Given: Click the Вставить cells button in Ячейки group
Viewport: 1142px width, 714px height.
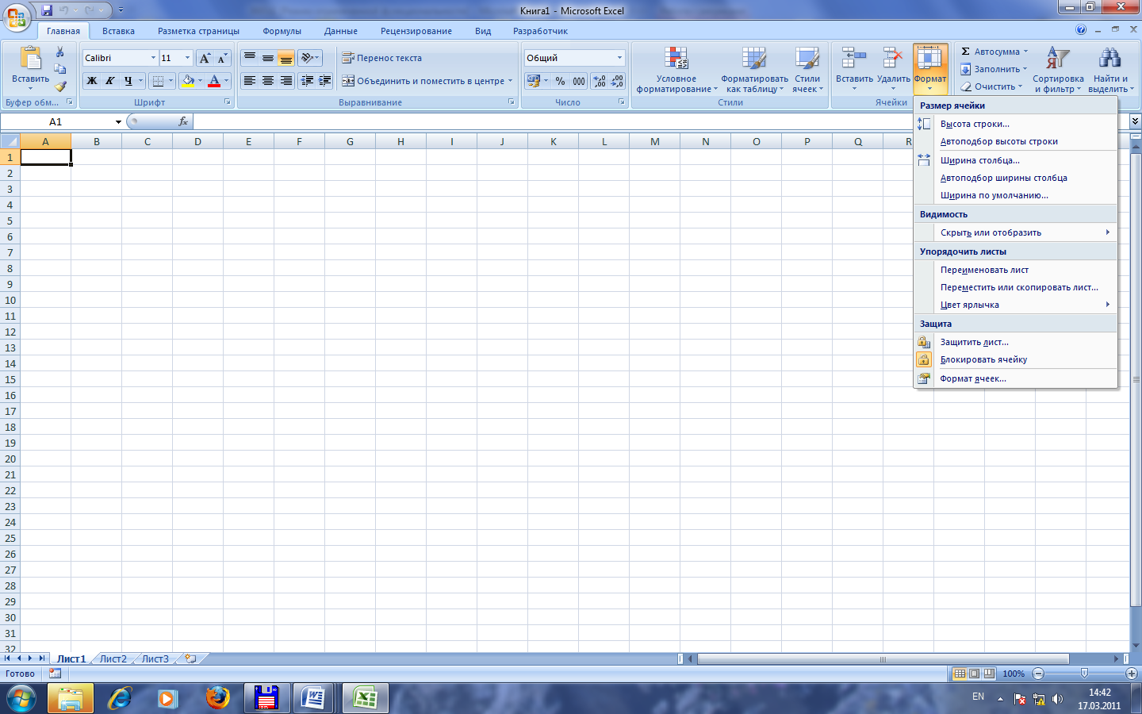Looking at the screenshot, I should click(x=854, y=70).
